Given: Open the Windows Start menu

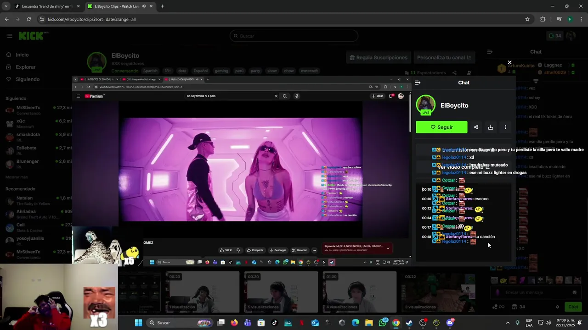Looking at the screenshot, I should click(x=139, y=323).
